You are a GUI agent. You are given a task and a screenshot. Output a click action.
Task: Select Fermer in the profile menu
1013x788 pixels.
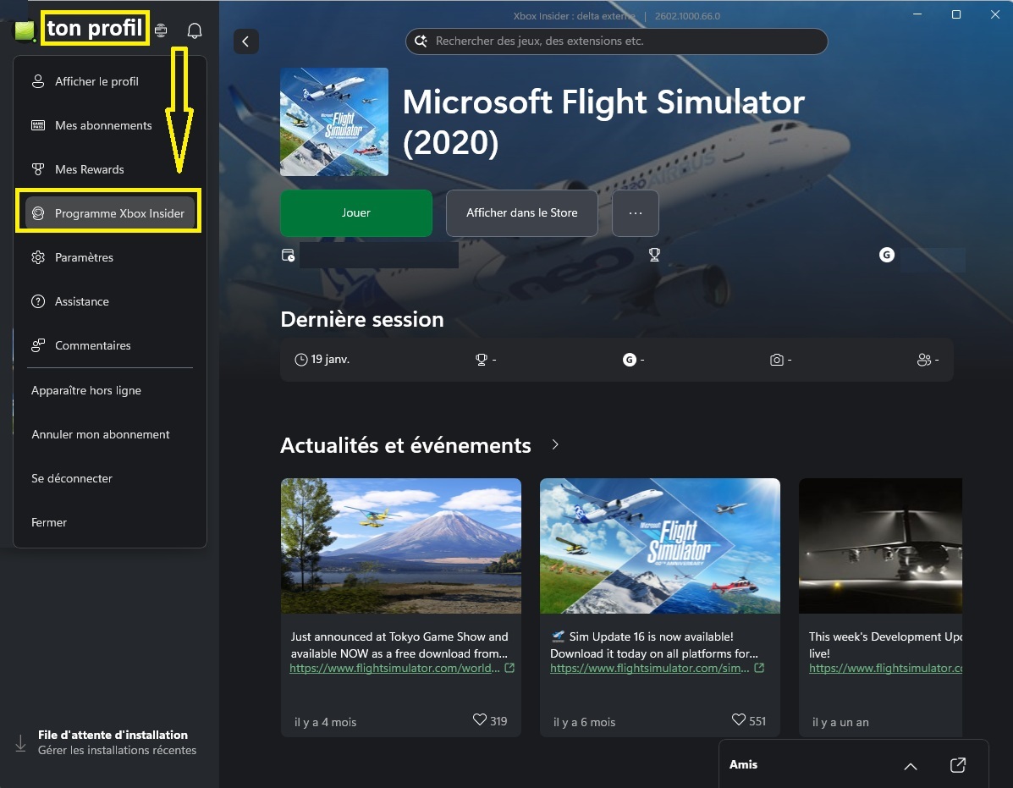click(x=110, y=522)
